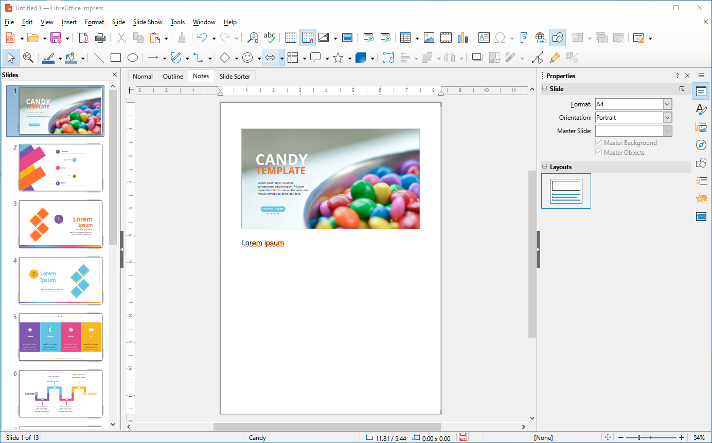Open the Format menu
The width and height of the screenshot is (712, 443).
click(x=95, y=22)
